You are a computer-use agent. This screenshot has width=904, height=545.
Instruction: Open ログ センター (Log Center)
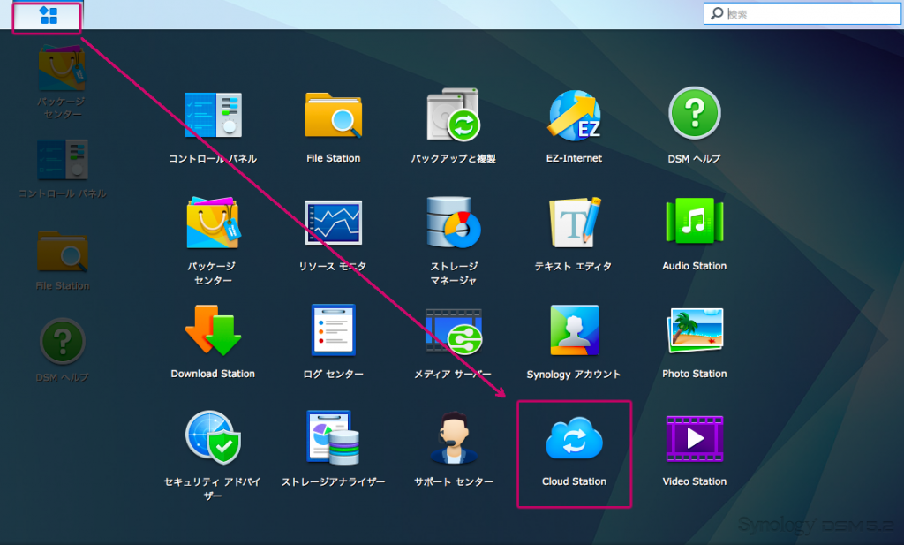333,330
